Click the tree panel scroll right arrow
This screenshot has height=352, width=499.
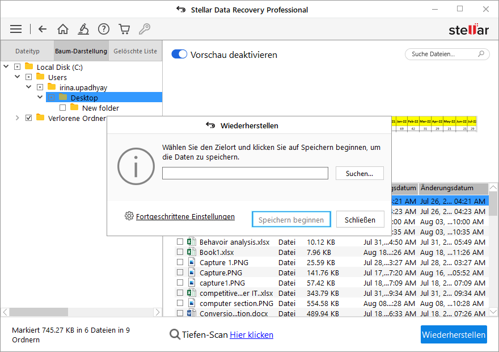[157, 312]
